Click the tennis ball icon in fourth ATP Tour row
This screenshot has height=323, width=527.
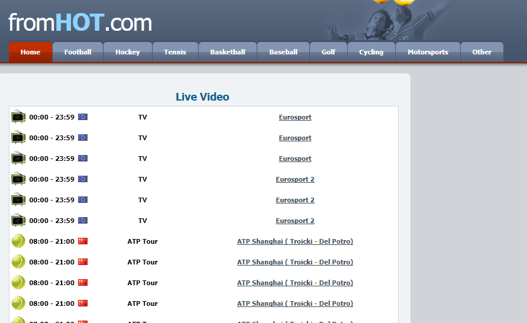pyautogui.click(x=18, y=303)
